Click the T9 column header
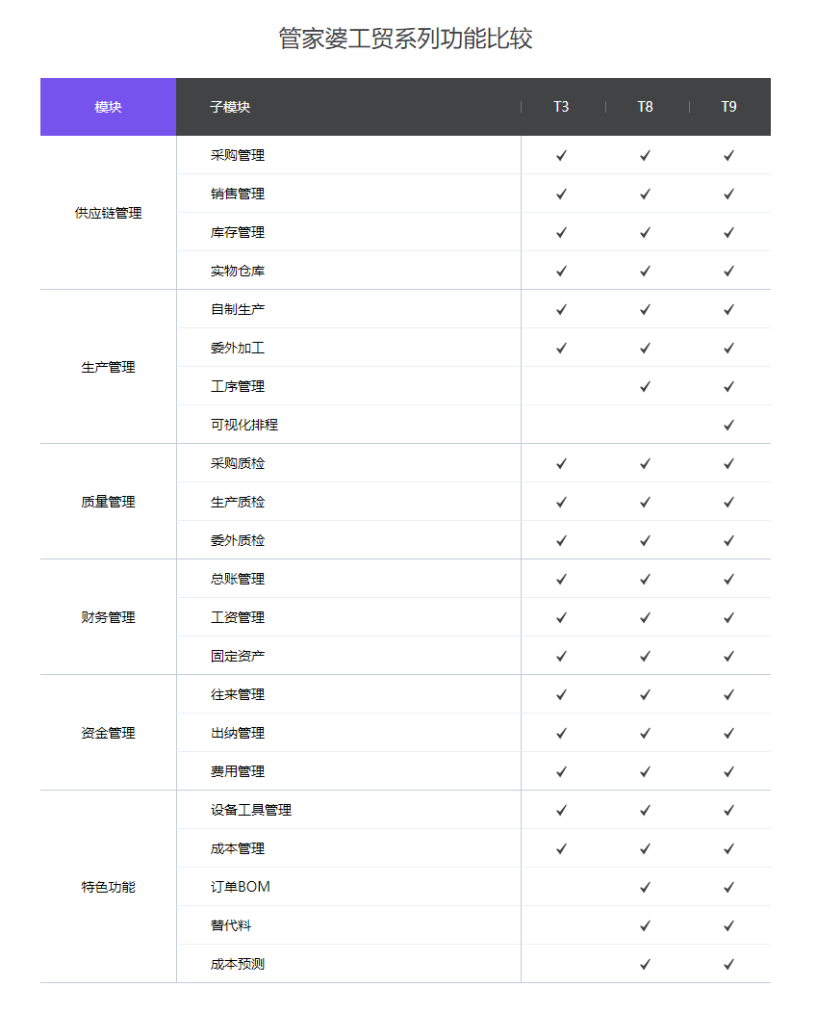Viewport: 817px width, 1013px height. pos(728,107)
